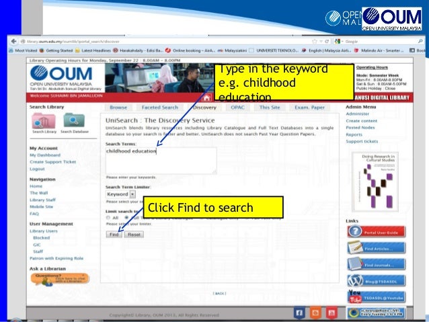Click the browser back arrow button
429x322 pixels.
(x=13, y=41)
